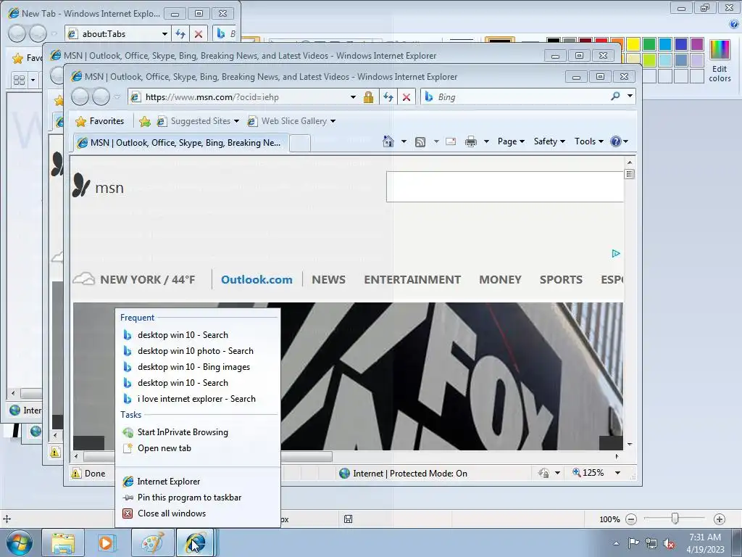Viewport: 742px width, 557px height.
Task: Choose Start InPrivate Browsing task
Action: coord(197,432)
